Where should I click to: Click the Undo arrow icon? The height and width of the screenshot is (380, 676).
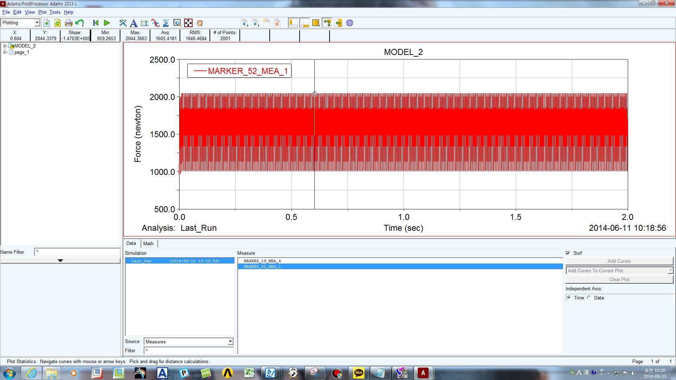pos(80,23)
